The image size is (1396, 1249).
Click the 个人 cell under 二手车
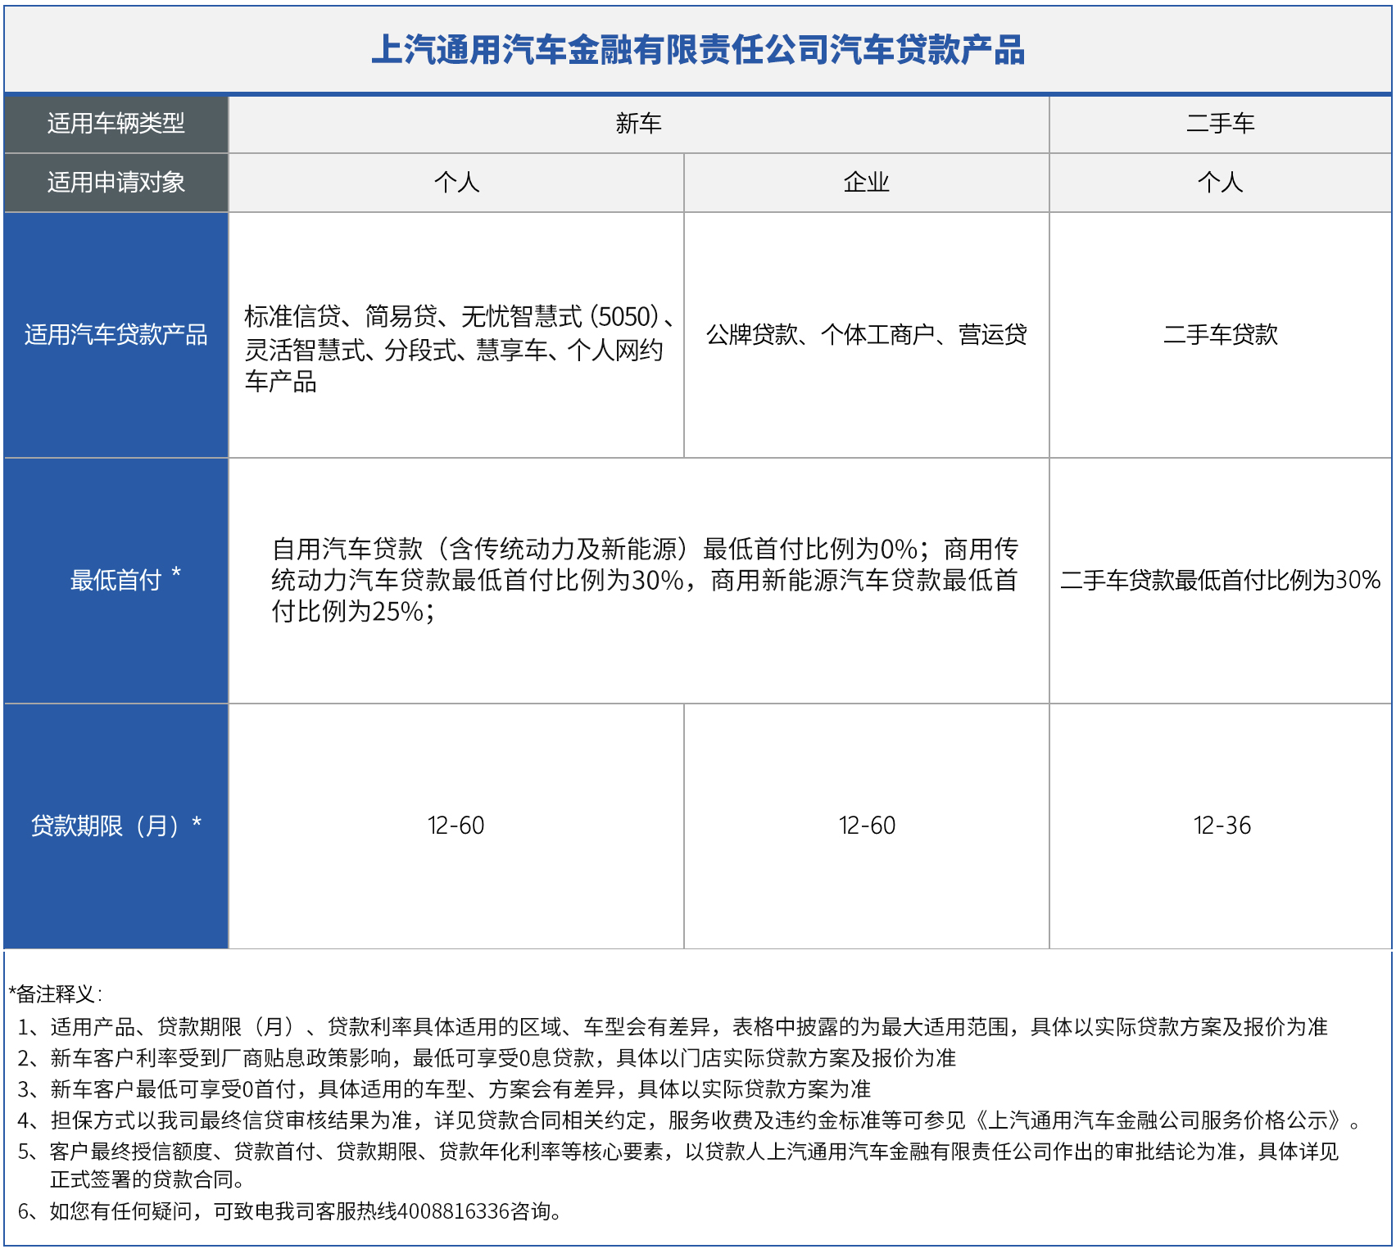[1220, 182]
